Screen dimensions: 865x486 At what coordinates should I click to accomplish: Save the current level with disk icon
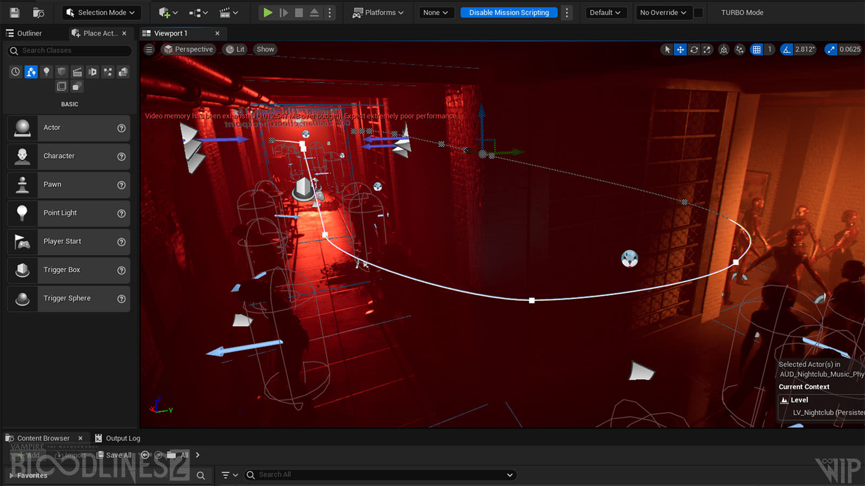coord(15,12)
